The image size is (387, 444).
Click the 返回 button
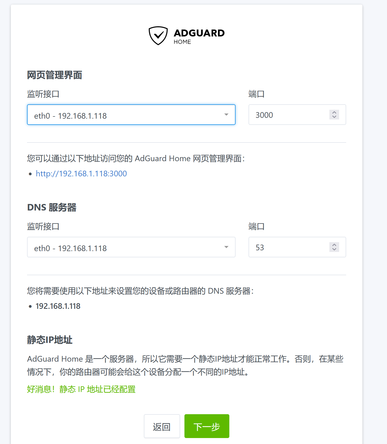point(162,426)
